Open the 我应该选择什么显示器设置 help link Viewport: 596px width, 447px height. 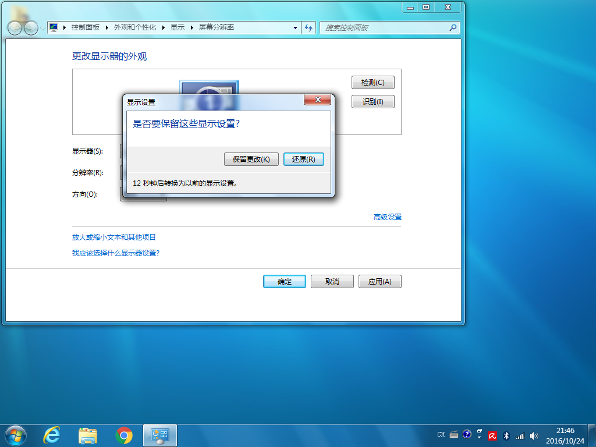pos(116,253)
